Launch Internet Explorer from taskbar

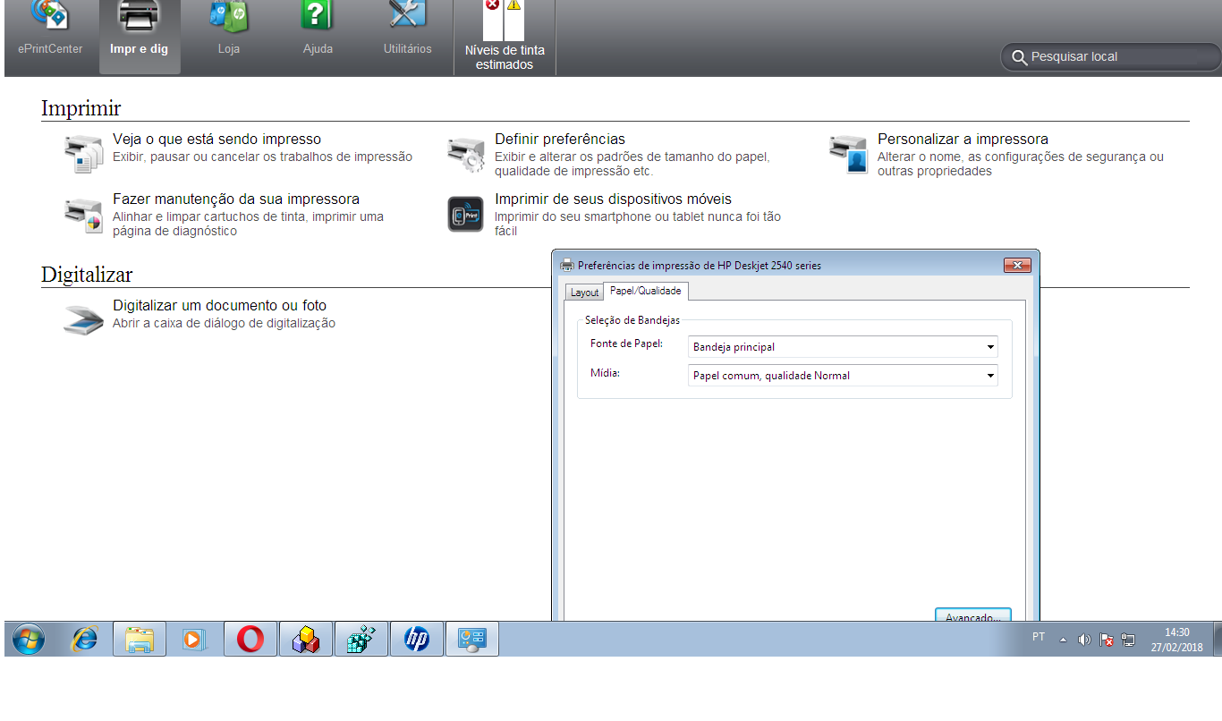(x=85, y=639)
